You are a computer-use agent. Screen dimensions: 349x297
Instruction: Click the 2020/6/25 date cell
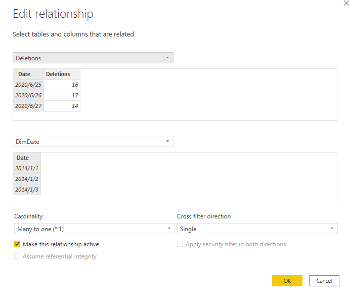click(28, 85)
